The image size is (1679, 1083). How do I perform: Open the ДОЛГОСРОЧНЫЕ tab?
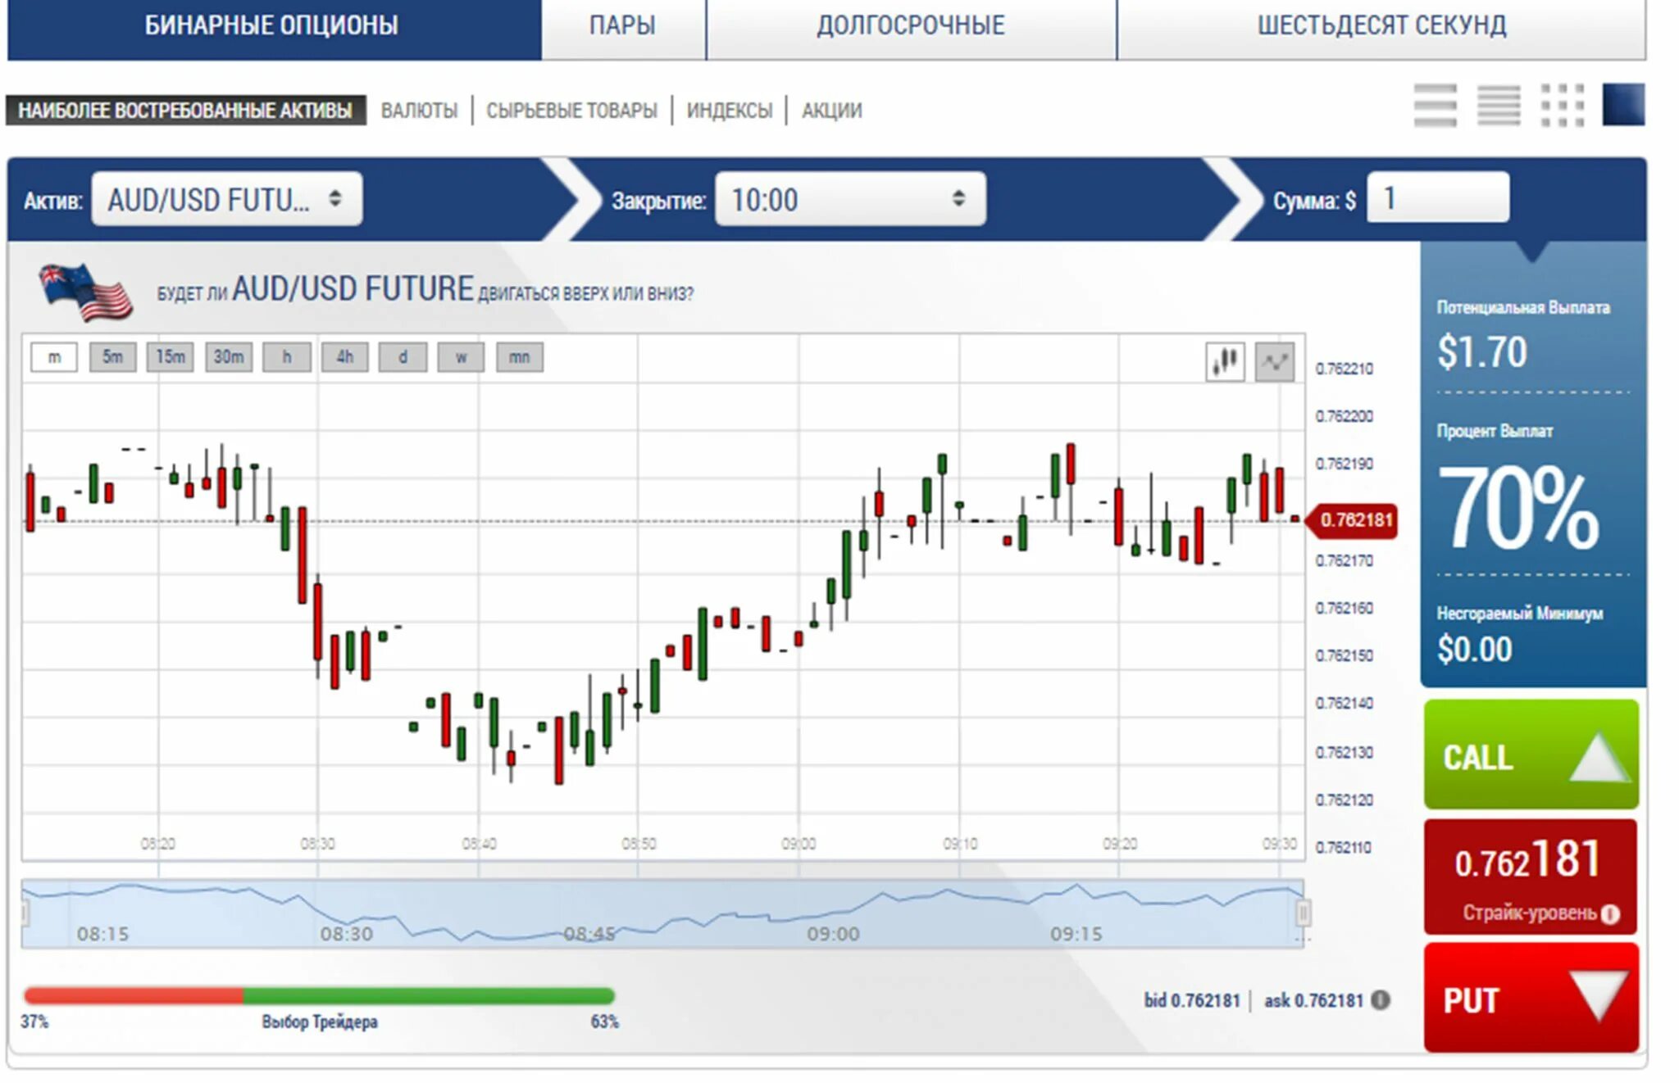(x=910, y=26)
